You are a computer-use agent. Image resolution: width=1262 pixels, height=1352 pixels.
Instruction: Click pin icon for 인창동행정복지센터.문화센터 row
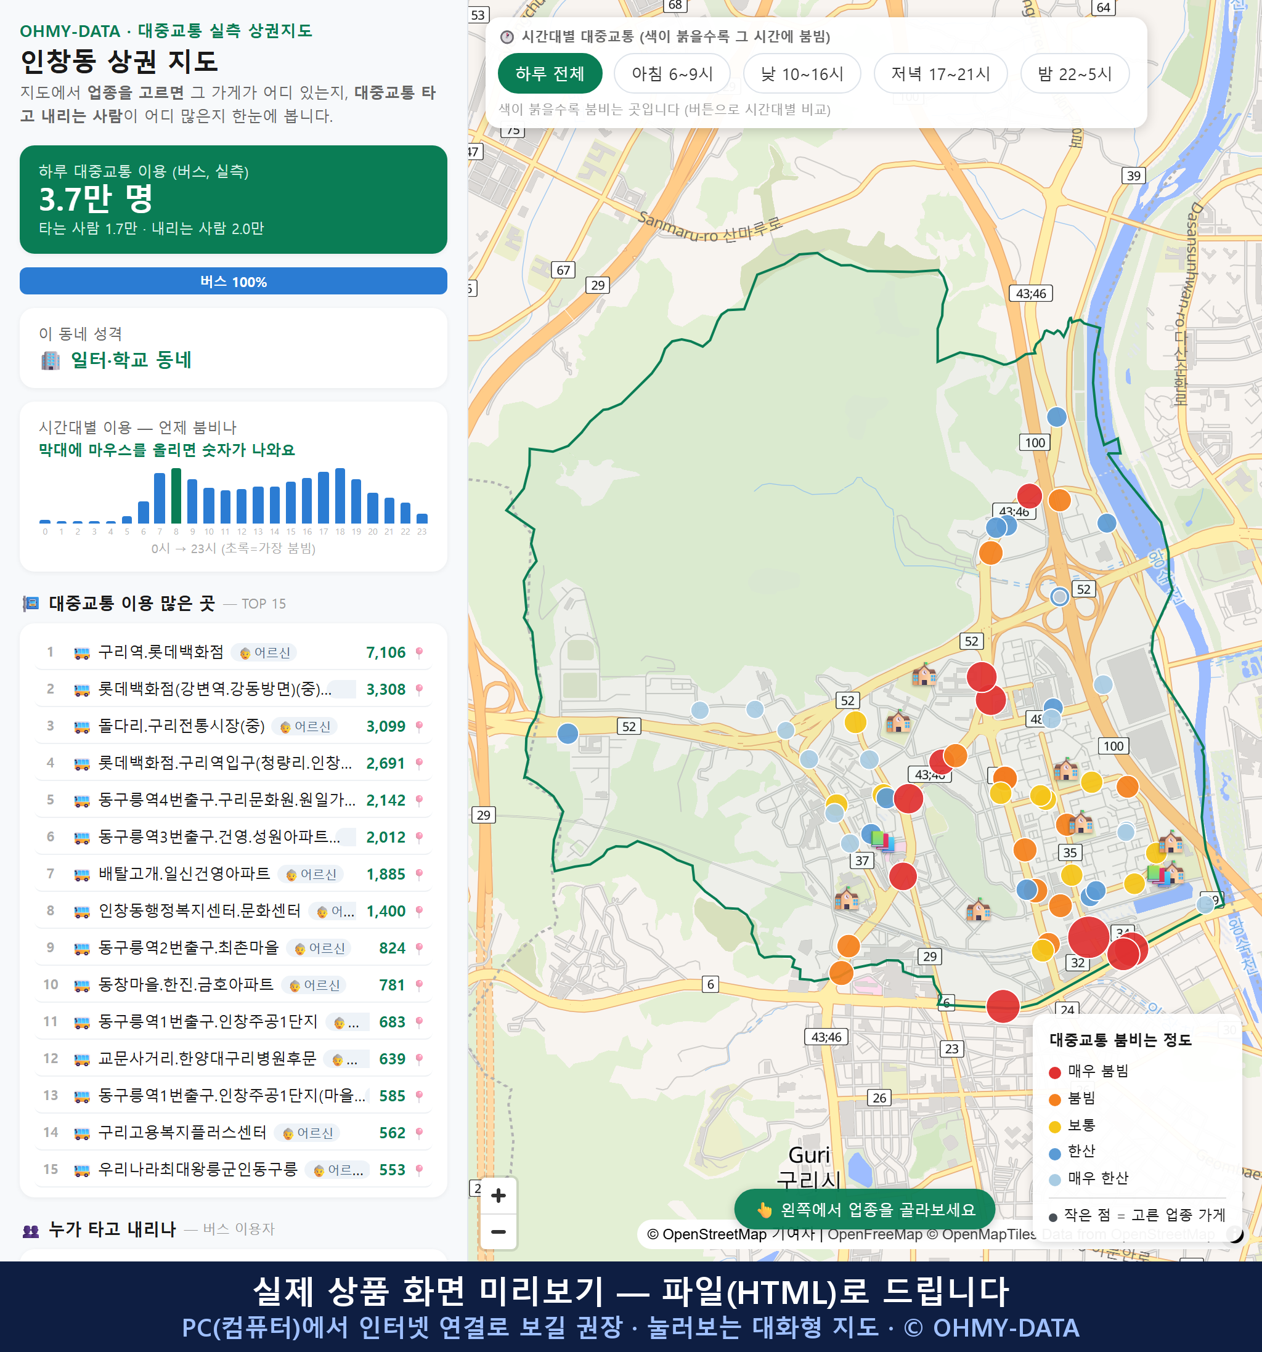[x=419, y=912]
